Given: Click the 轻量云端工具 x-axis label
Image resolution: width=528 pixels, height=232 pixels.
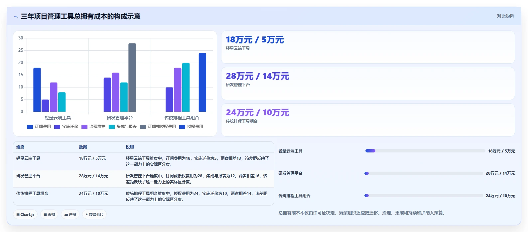Looking at the screenshot, I should pos(58,118).
